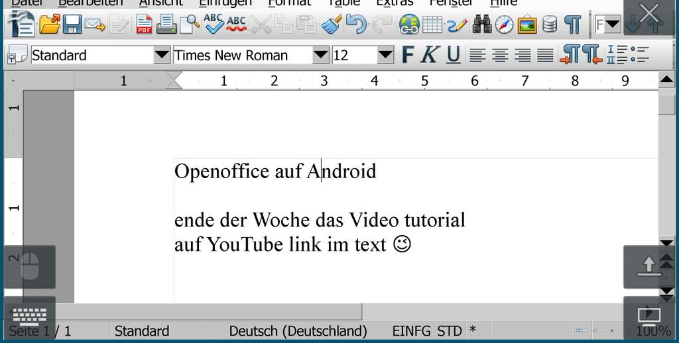This screenshot has width=679, height=343.
Task: Open the Bearbeiten menu
Action: pyautogui.click(x=90, y=3)
